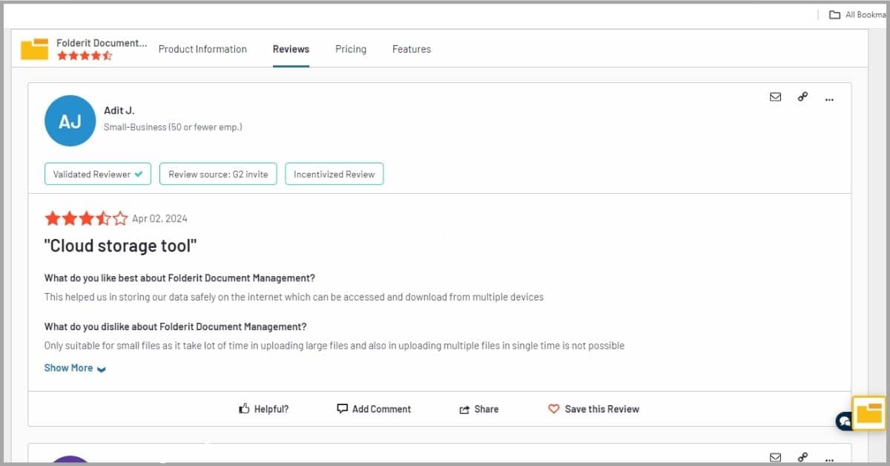
Task: Switch to the Pricing tab
Action: (x=351, y=49)
